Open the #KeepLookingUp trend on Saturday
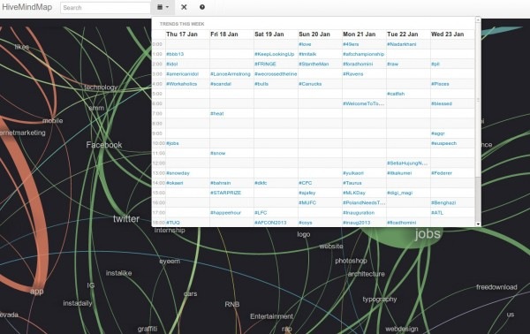The image size is (530, 334). 275,54
